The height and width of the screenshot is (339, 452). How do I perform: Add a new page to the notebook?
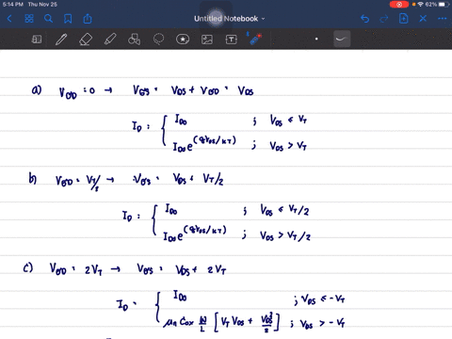(x=404, y=19)
